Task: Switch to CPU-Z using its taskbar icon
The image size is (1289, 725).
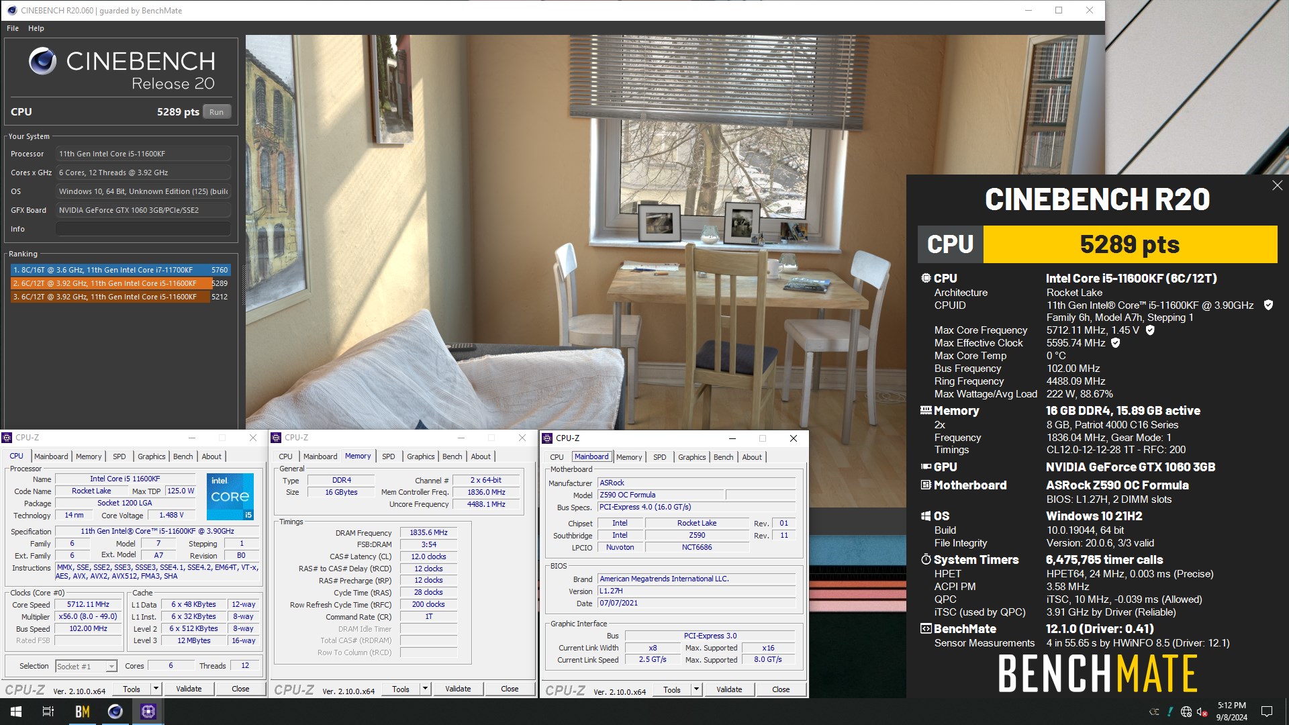Action: pyautogui.click(x=148, y=712)
